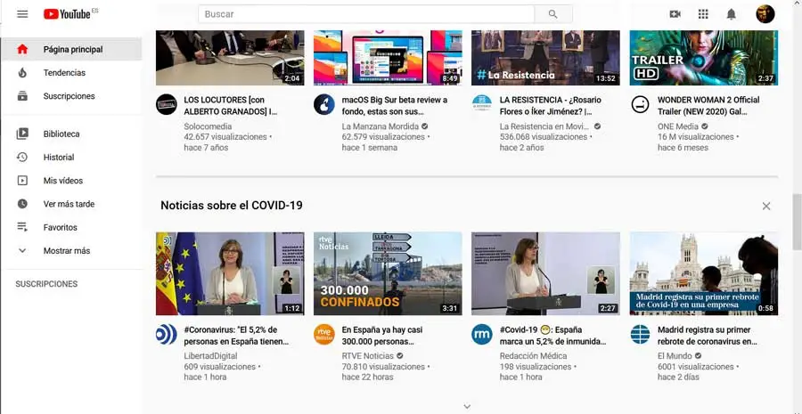
Task: Go to Página principal
Action: click(x=71, y=50)
